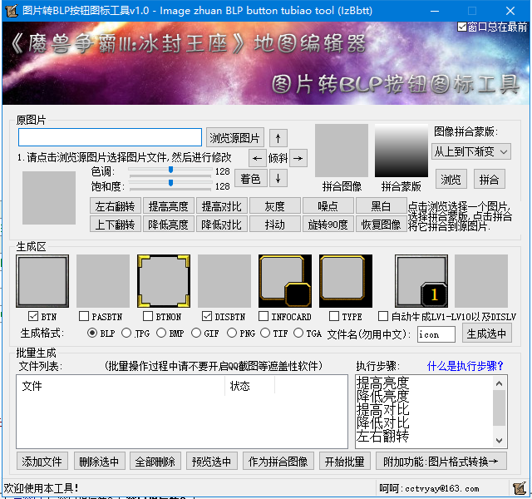The height and width of the screenshot is (499, 532).
Task: Click the 开始批量 start batch button
Action: tap(345, 461)
